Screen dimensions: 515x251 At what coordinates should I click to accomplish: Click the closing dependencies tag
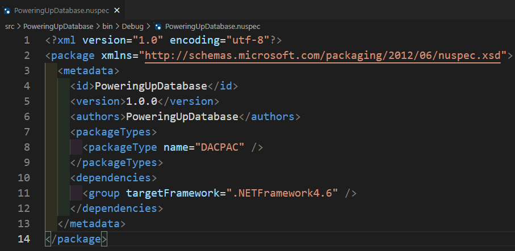coord(116,209)
